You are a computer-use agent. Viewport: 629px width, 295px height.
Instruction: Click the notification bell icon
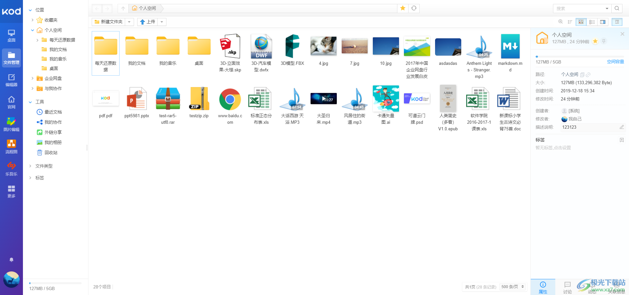(x=11, y=260)
